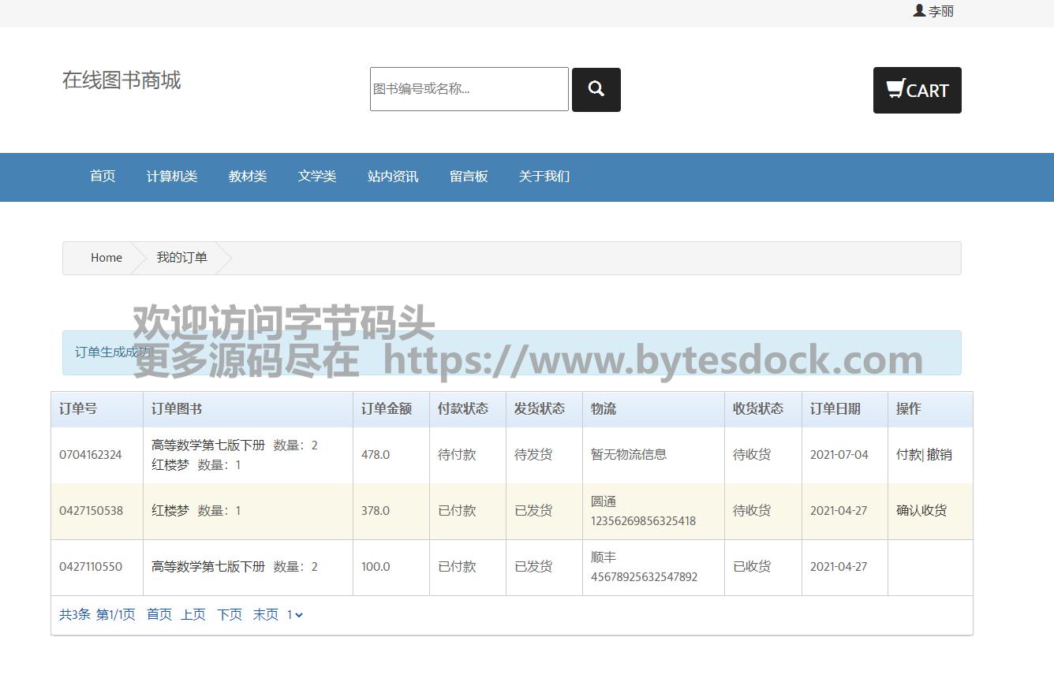Type in the book search field
Screen dimensions: 1054x682
tap(469, 89)
